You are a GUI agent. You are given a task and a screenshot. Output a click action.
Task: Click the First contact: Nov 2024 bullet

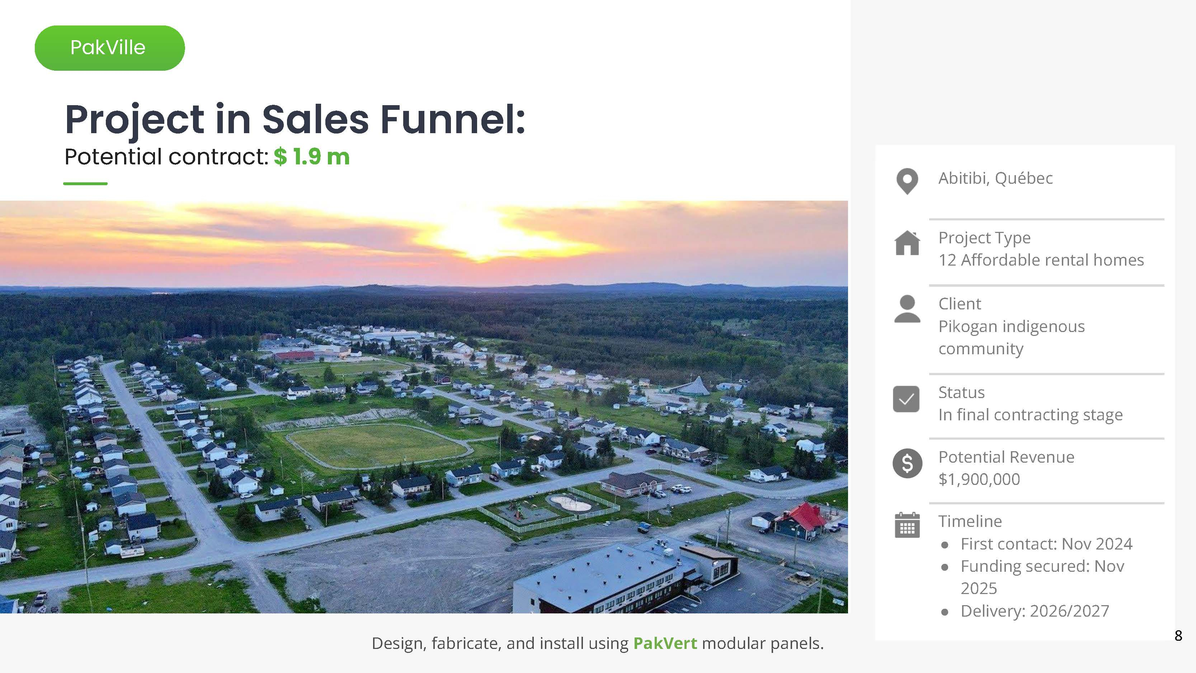[1046, 543]
